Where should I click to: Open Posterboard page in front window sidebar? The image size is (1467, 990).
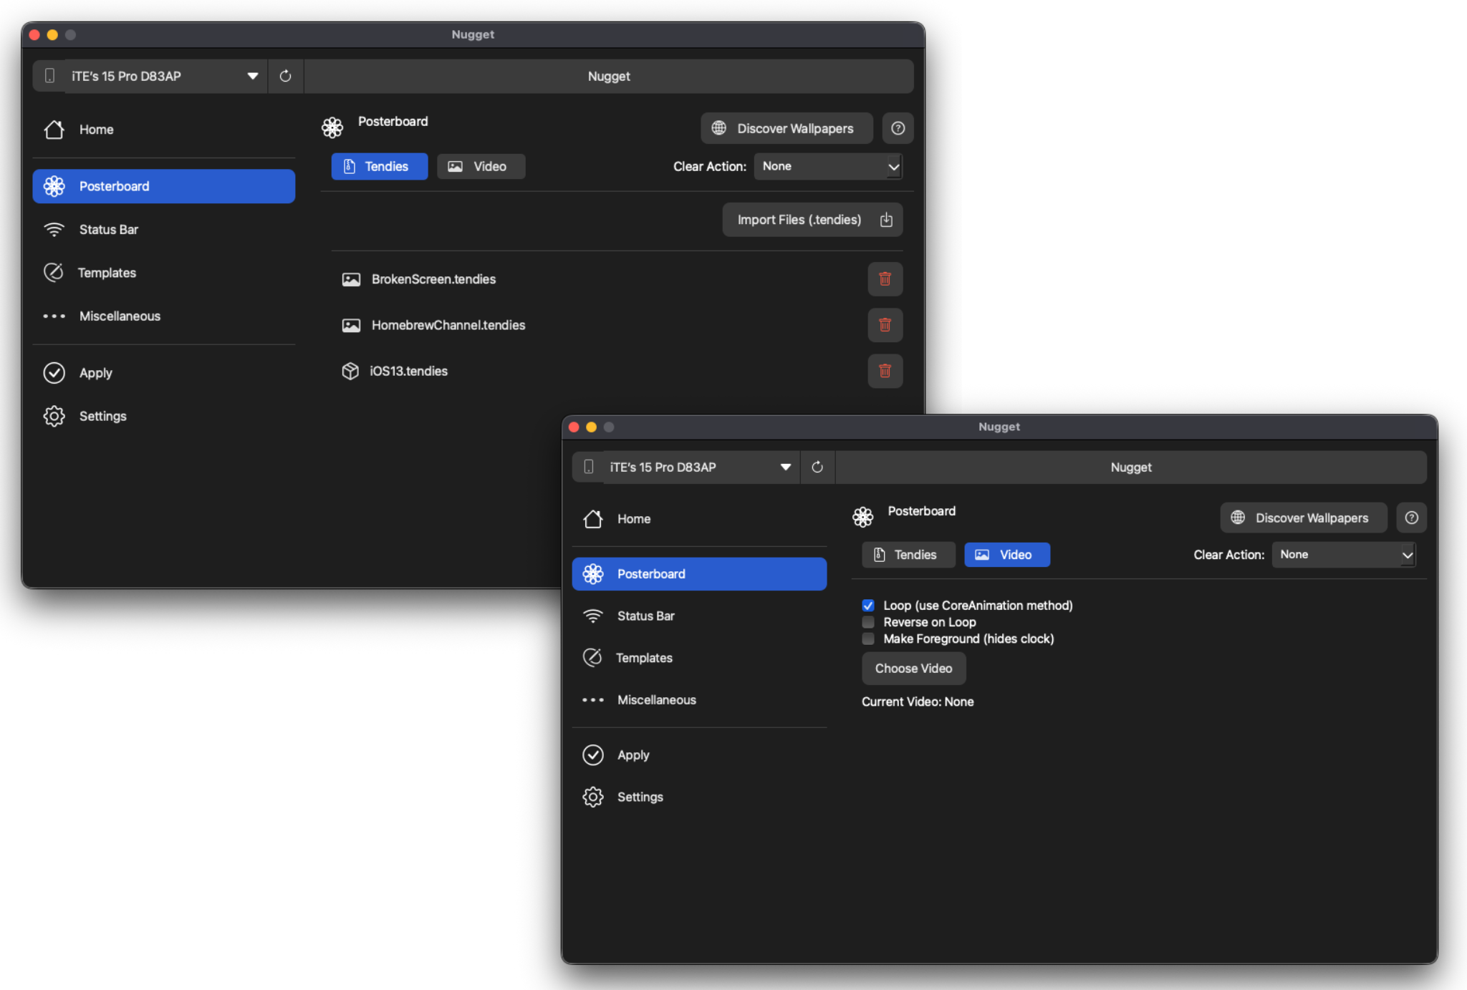click(x=699, y=574)
